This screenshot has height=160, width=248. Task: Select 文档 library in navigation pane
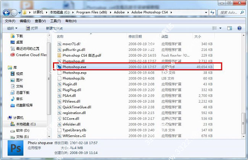(17, 86)
